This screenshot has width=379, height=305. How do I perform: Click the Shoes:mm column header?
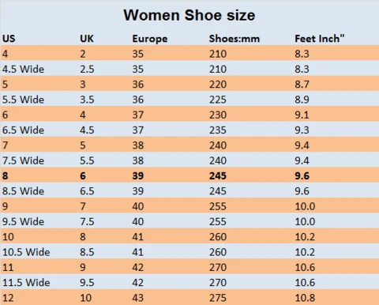point(235,39)
